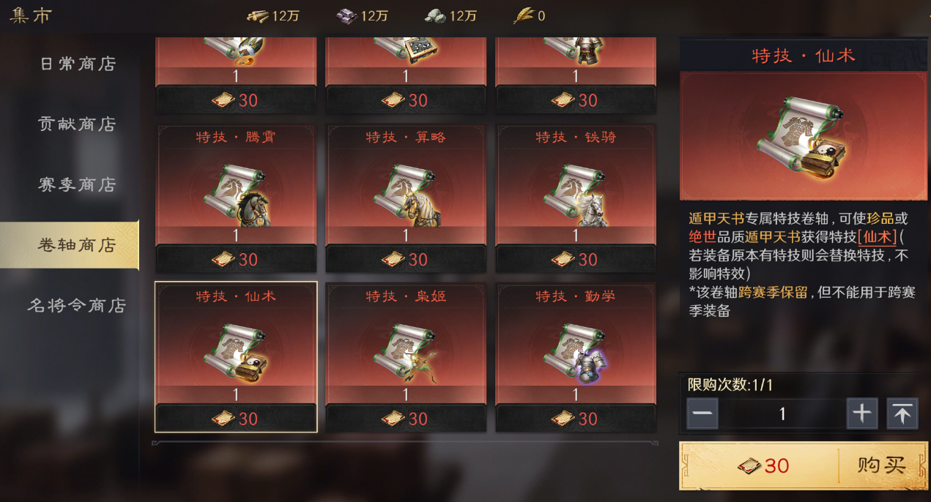Image resolution: width=931 pixels, height=502 pixels.
Task: Select the 特技·铁骑 scroll item
Action: [x=576, y=198]
